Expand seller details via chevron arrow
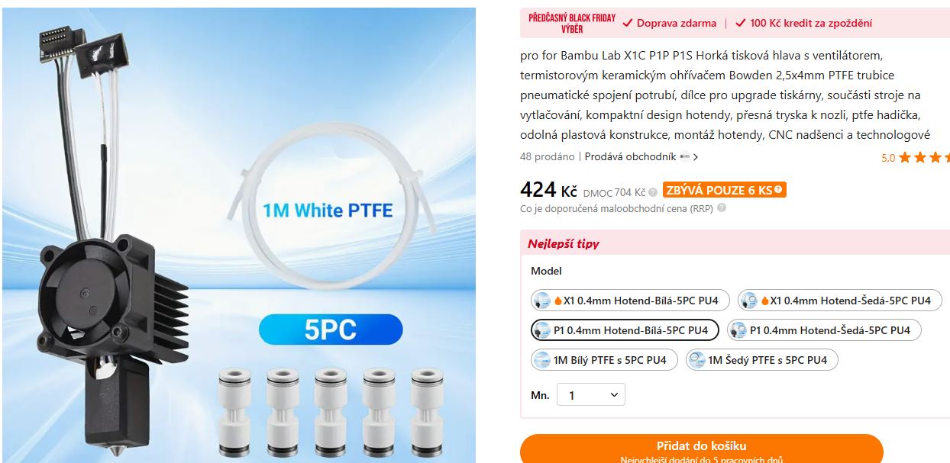Viewport: 950px width, 463px height. tap(696, 157)
